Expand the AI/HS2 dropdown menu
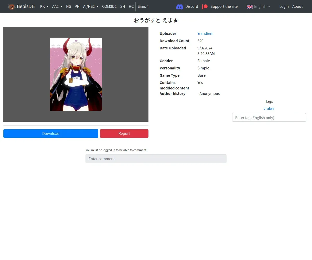Screen dimensions: 312x260 click(91, 6)
